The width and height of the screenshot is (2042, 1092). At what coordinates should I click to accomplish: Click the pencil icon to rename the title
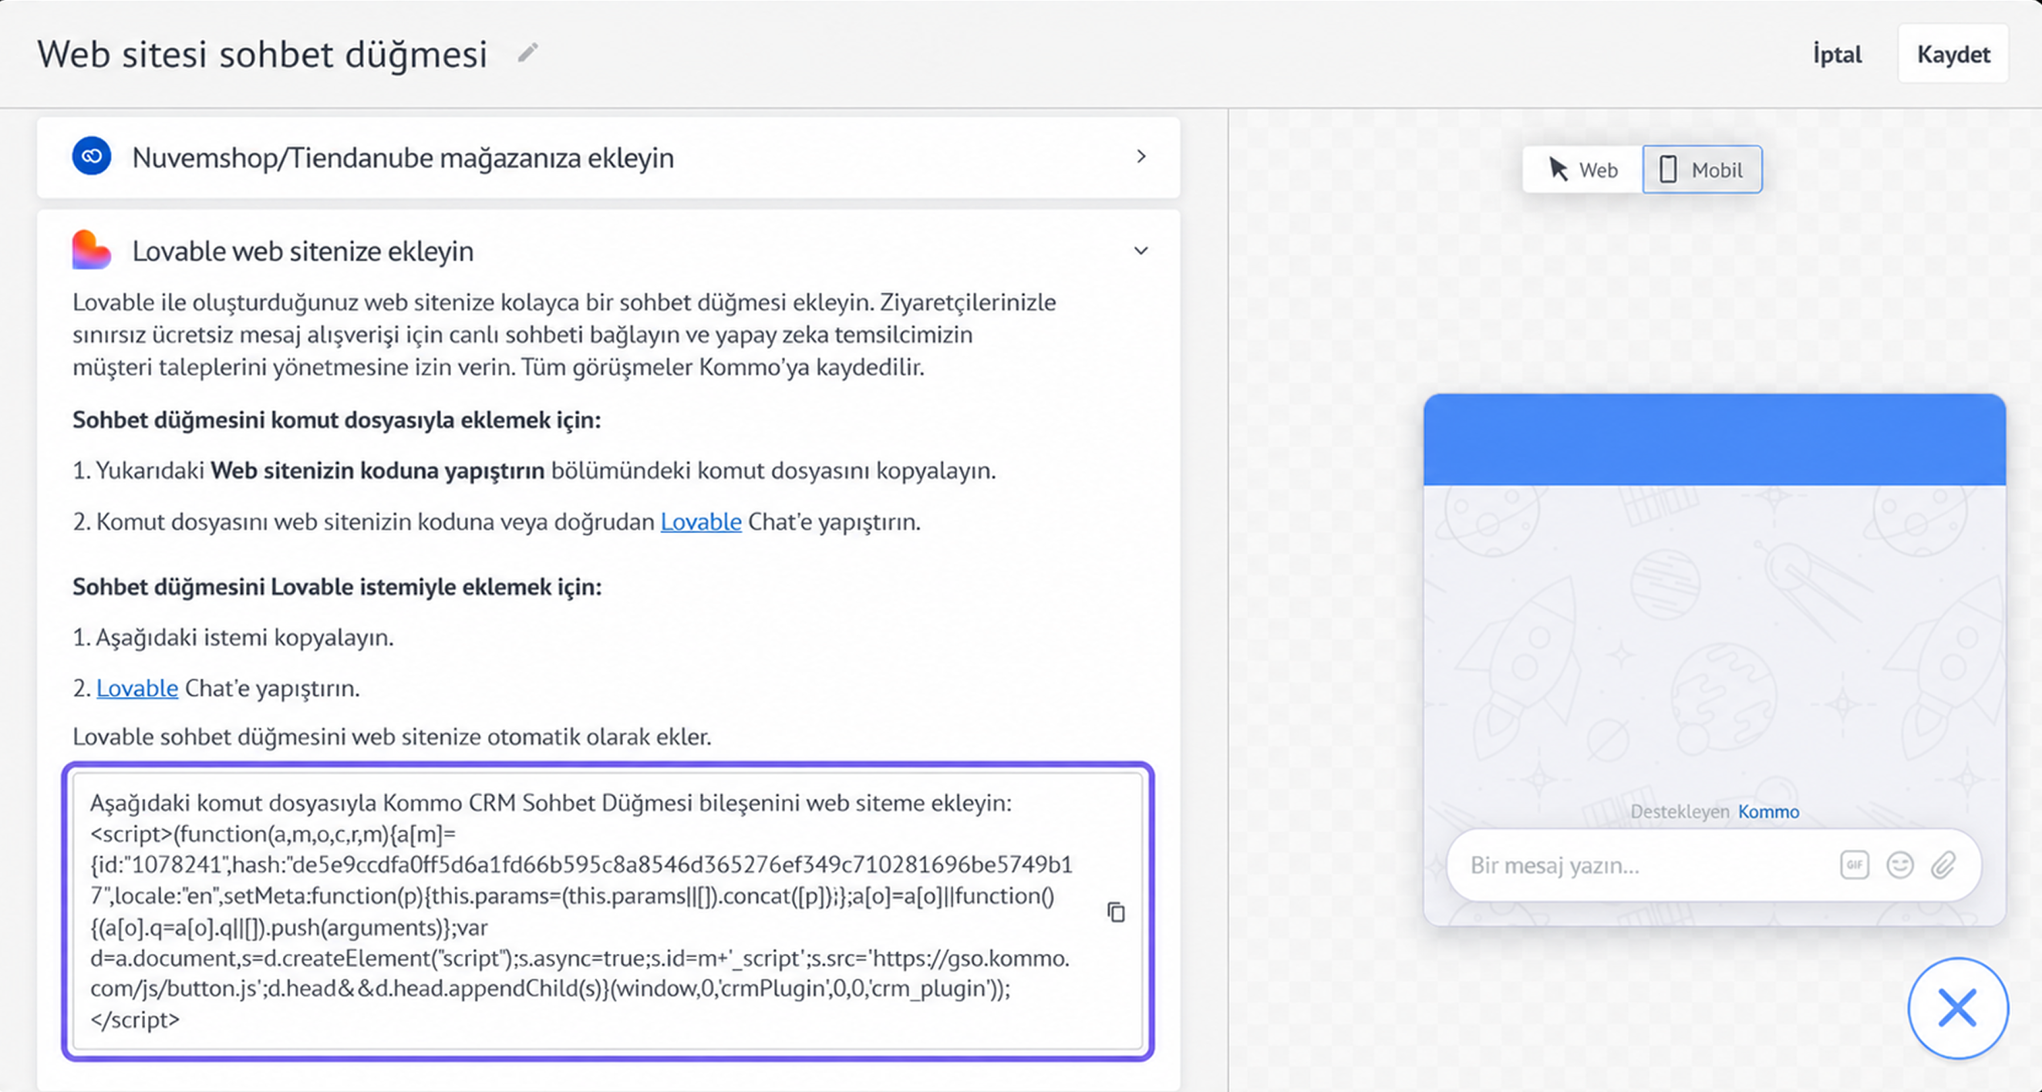[528, 53]
